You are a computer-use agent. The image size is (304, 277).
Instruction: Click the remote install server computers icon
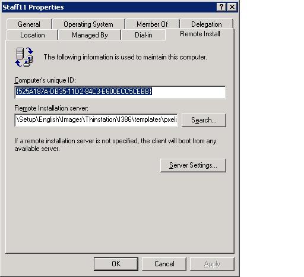point(24,57)
